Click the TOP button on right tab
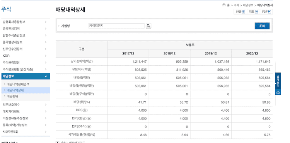Screen dimensions: 290x143 (x=278, y=92)
